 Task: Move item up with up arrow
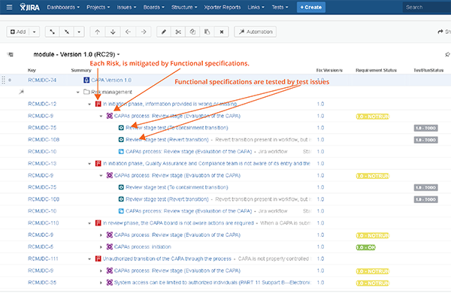tap(98, 32)
